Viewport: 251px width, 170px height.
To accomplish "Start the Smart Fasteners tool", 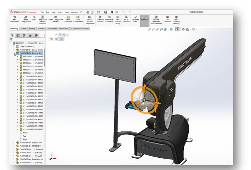I will pos(68,19).
